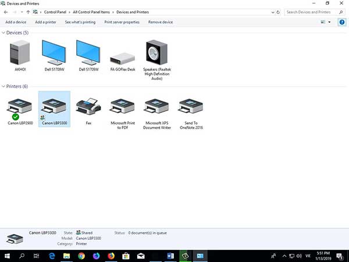Open the Mail app from taskbar

141,256
